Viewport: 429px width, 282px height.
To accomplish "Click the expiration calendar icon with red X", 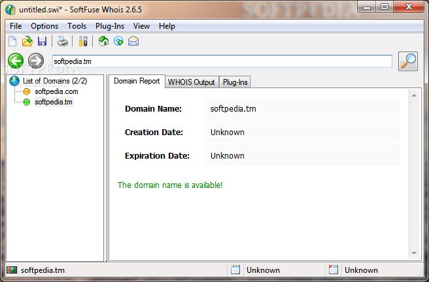I will pos(334,270).
